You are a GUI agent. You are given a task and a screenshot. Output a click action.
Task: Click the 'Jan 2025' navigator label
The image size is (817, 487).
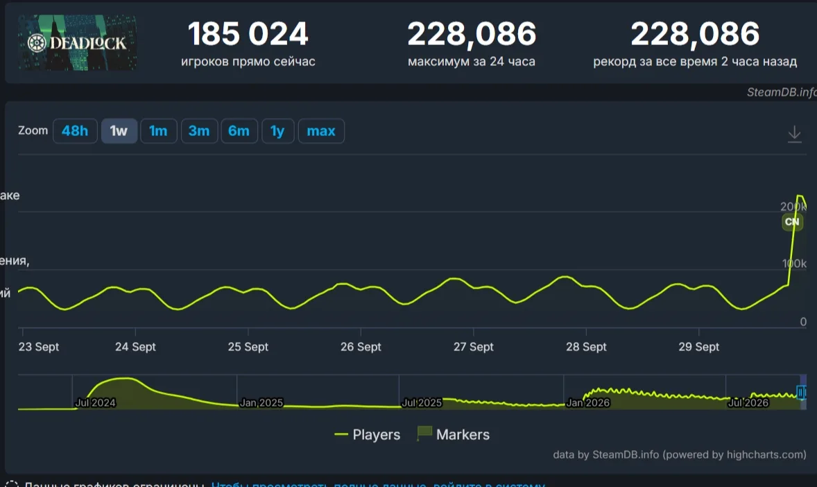pyautogui.click(x=261, y=402)
